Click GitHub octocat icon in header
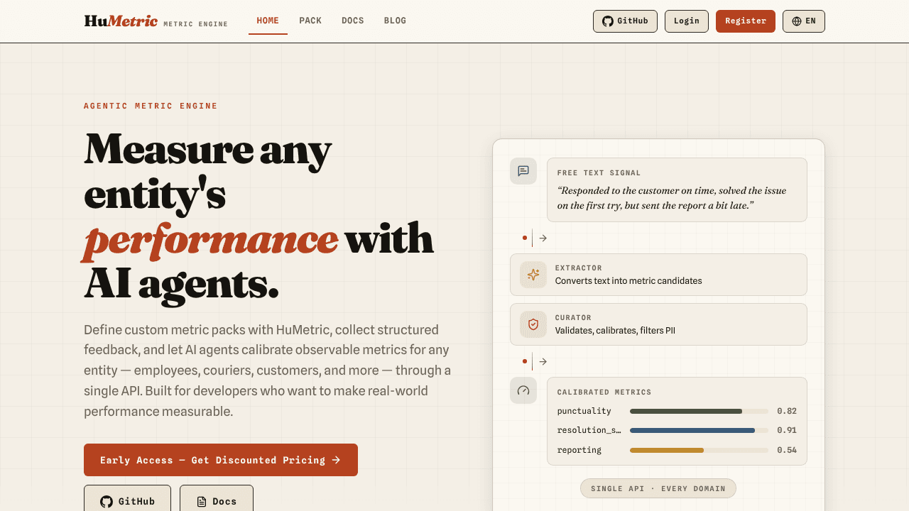The width and height of the screenshot is (909, 511). point(608,21)
